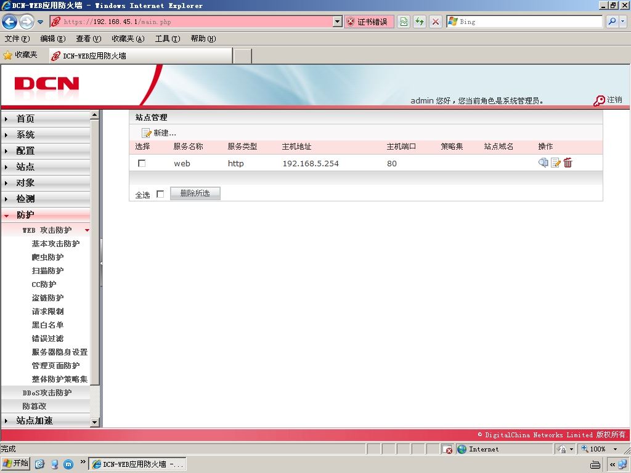The height and width of the screenshot is (473, 631).
Task: Click the keyboard language bar icon
Action: pos(595,464)
